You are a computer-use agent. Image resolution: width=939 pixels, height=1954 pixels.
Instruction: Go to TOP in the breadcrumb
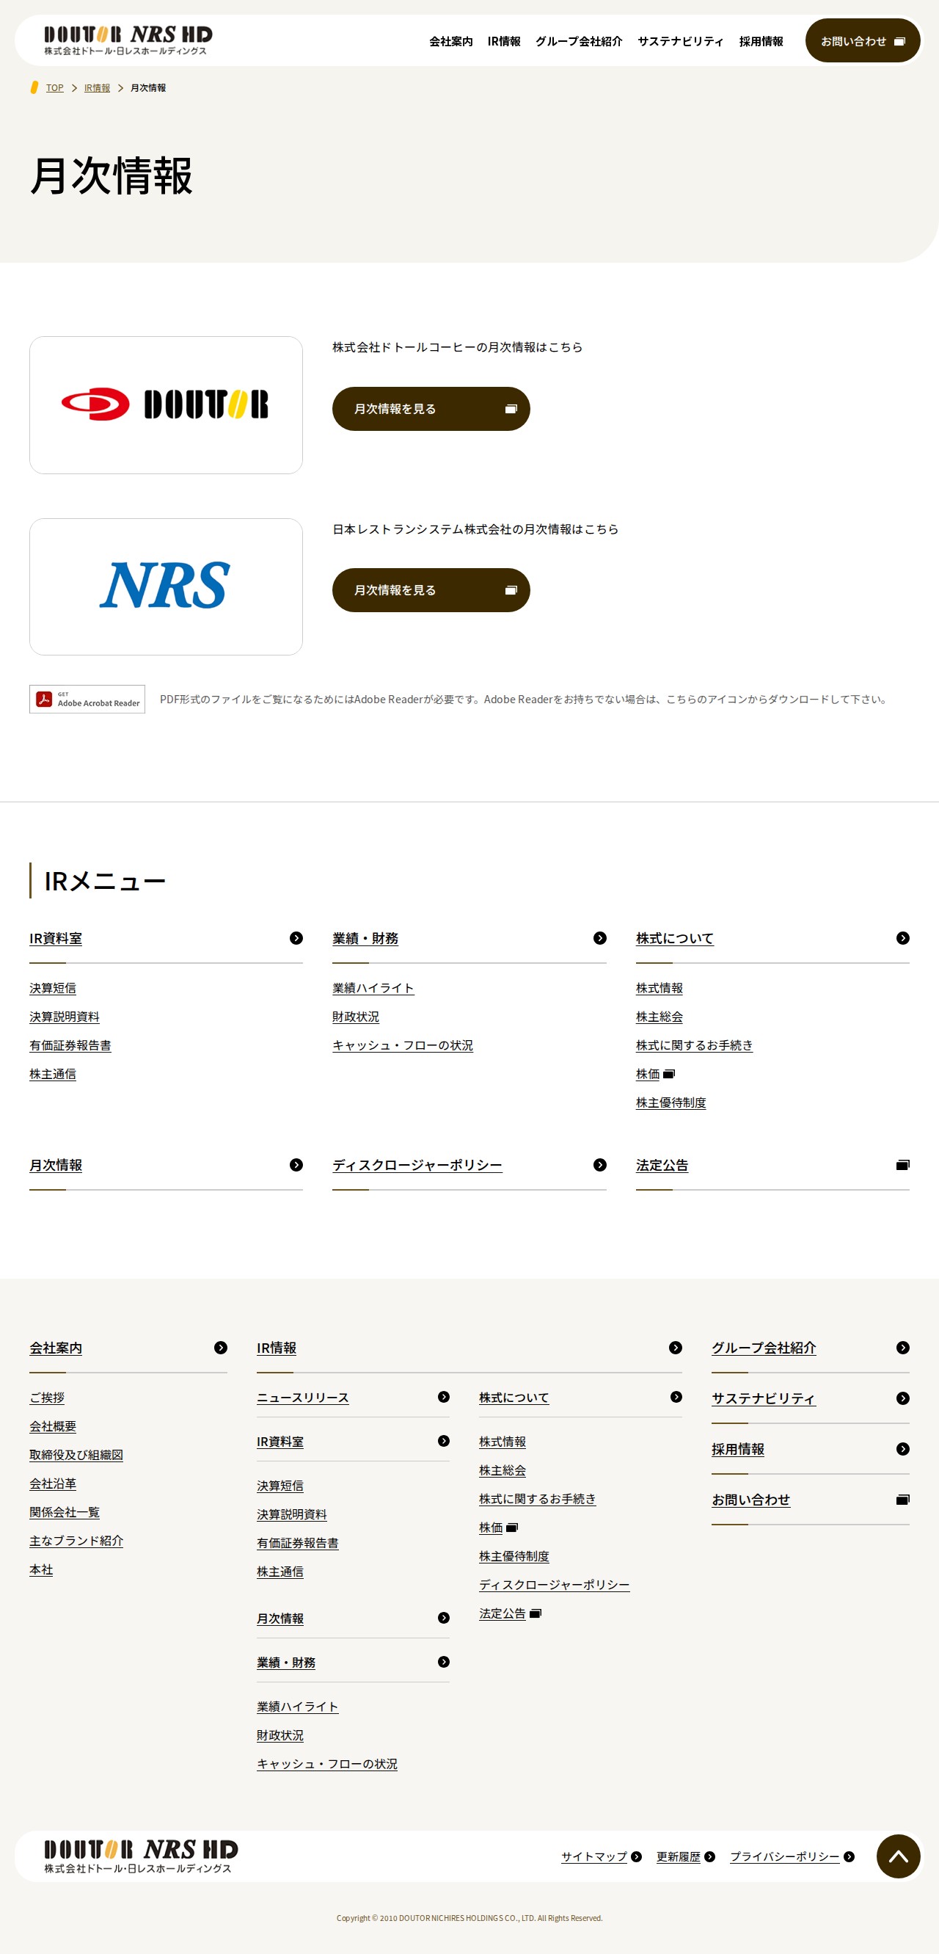tap(54, 88)
